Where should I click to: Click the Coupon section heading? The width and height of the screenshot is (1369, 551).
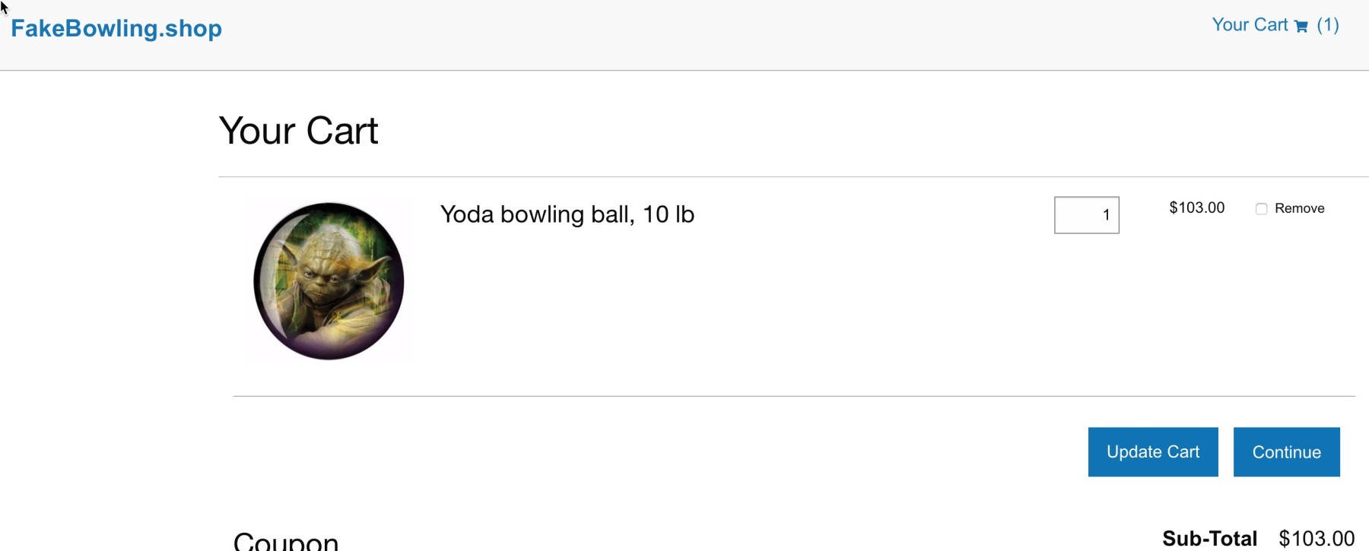286,541
